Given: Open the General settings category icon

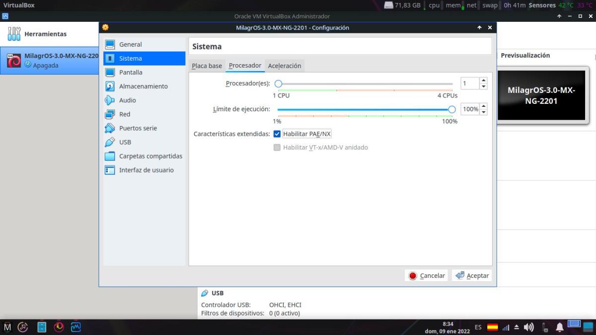Looking at the screenshot, I should 110,45.
